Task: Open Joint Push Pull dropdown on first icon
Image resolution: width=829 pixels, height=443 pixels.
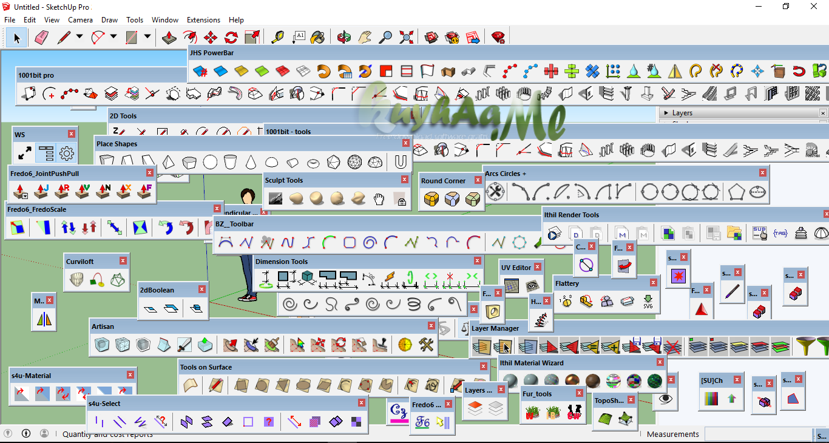Action: 24,197
